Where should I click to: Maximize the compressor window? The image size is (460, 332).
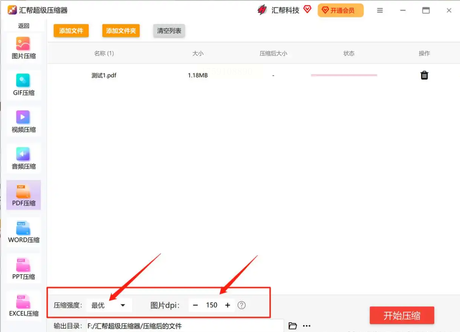tap(426, 10)
